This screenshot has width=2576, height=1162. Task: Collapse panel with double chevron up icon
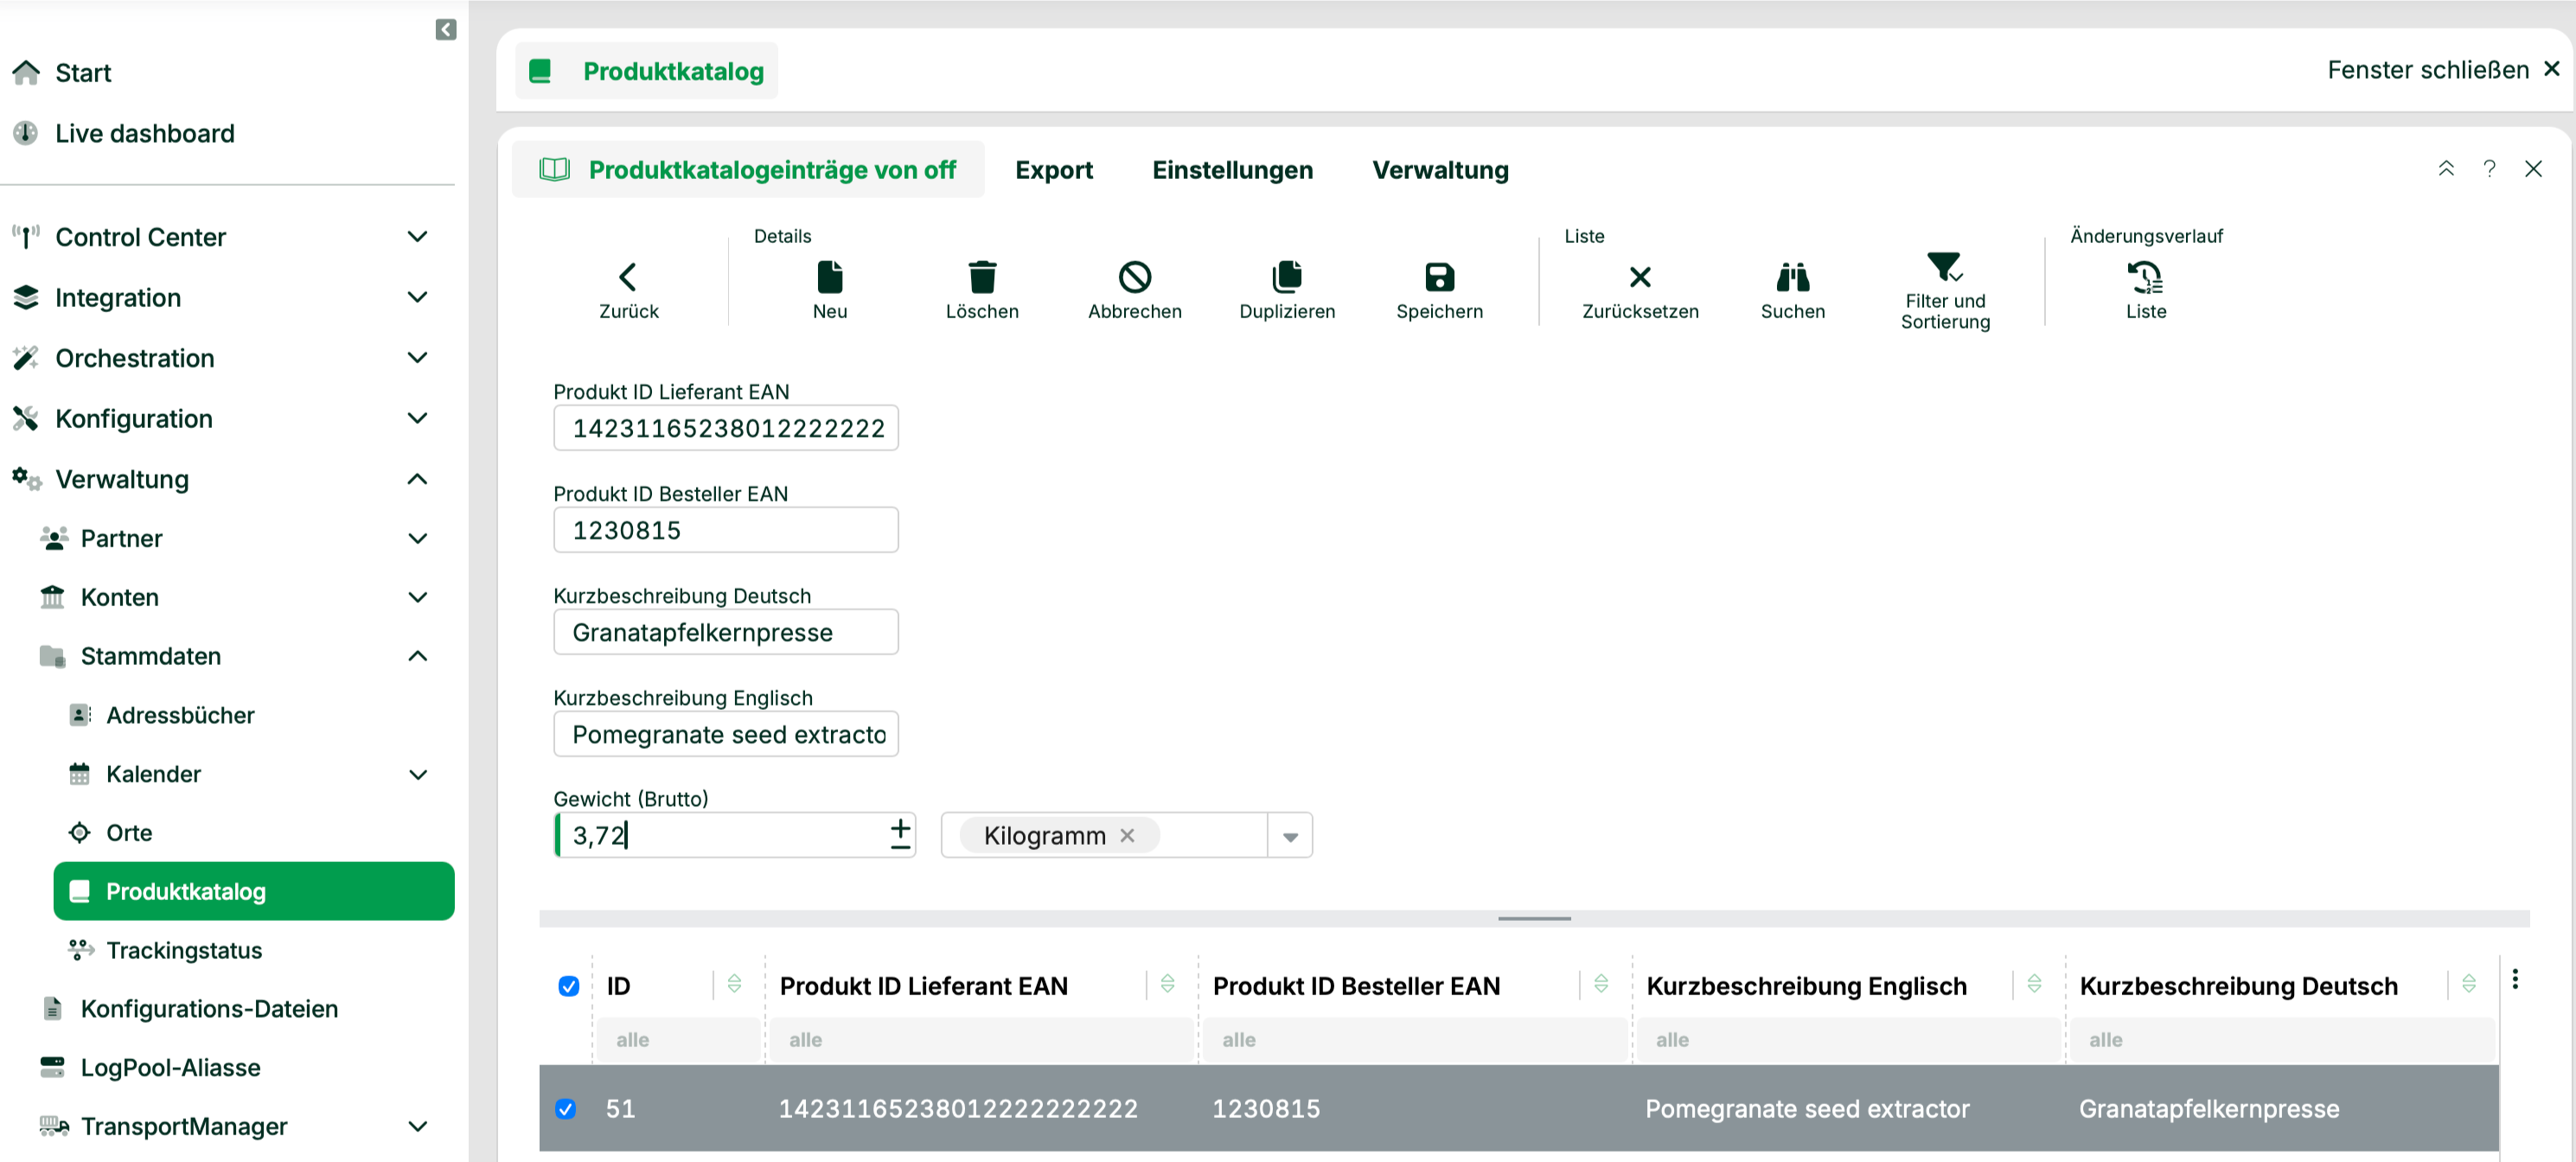click(2446, 169)
